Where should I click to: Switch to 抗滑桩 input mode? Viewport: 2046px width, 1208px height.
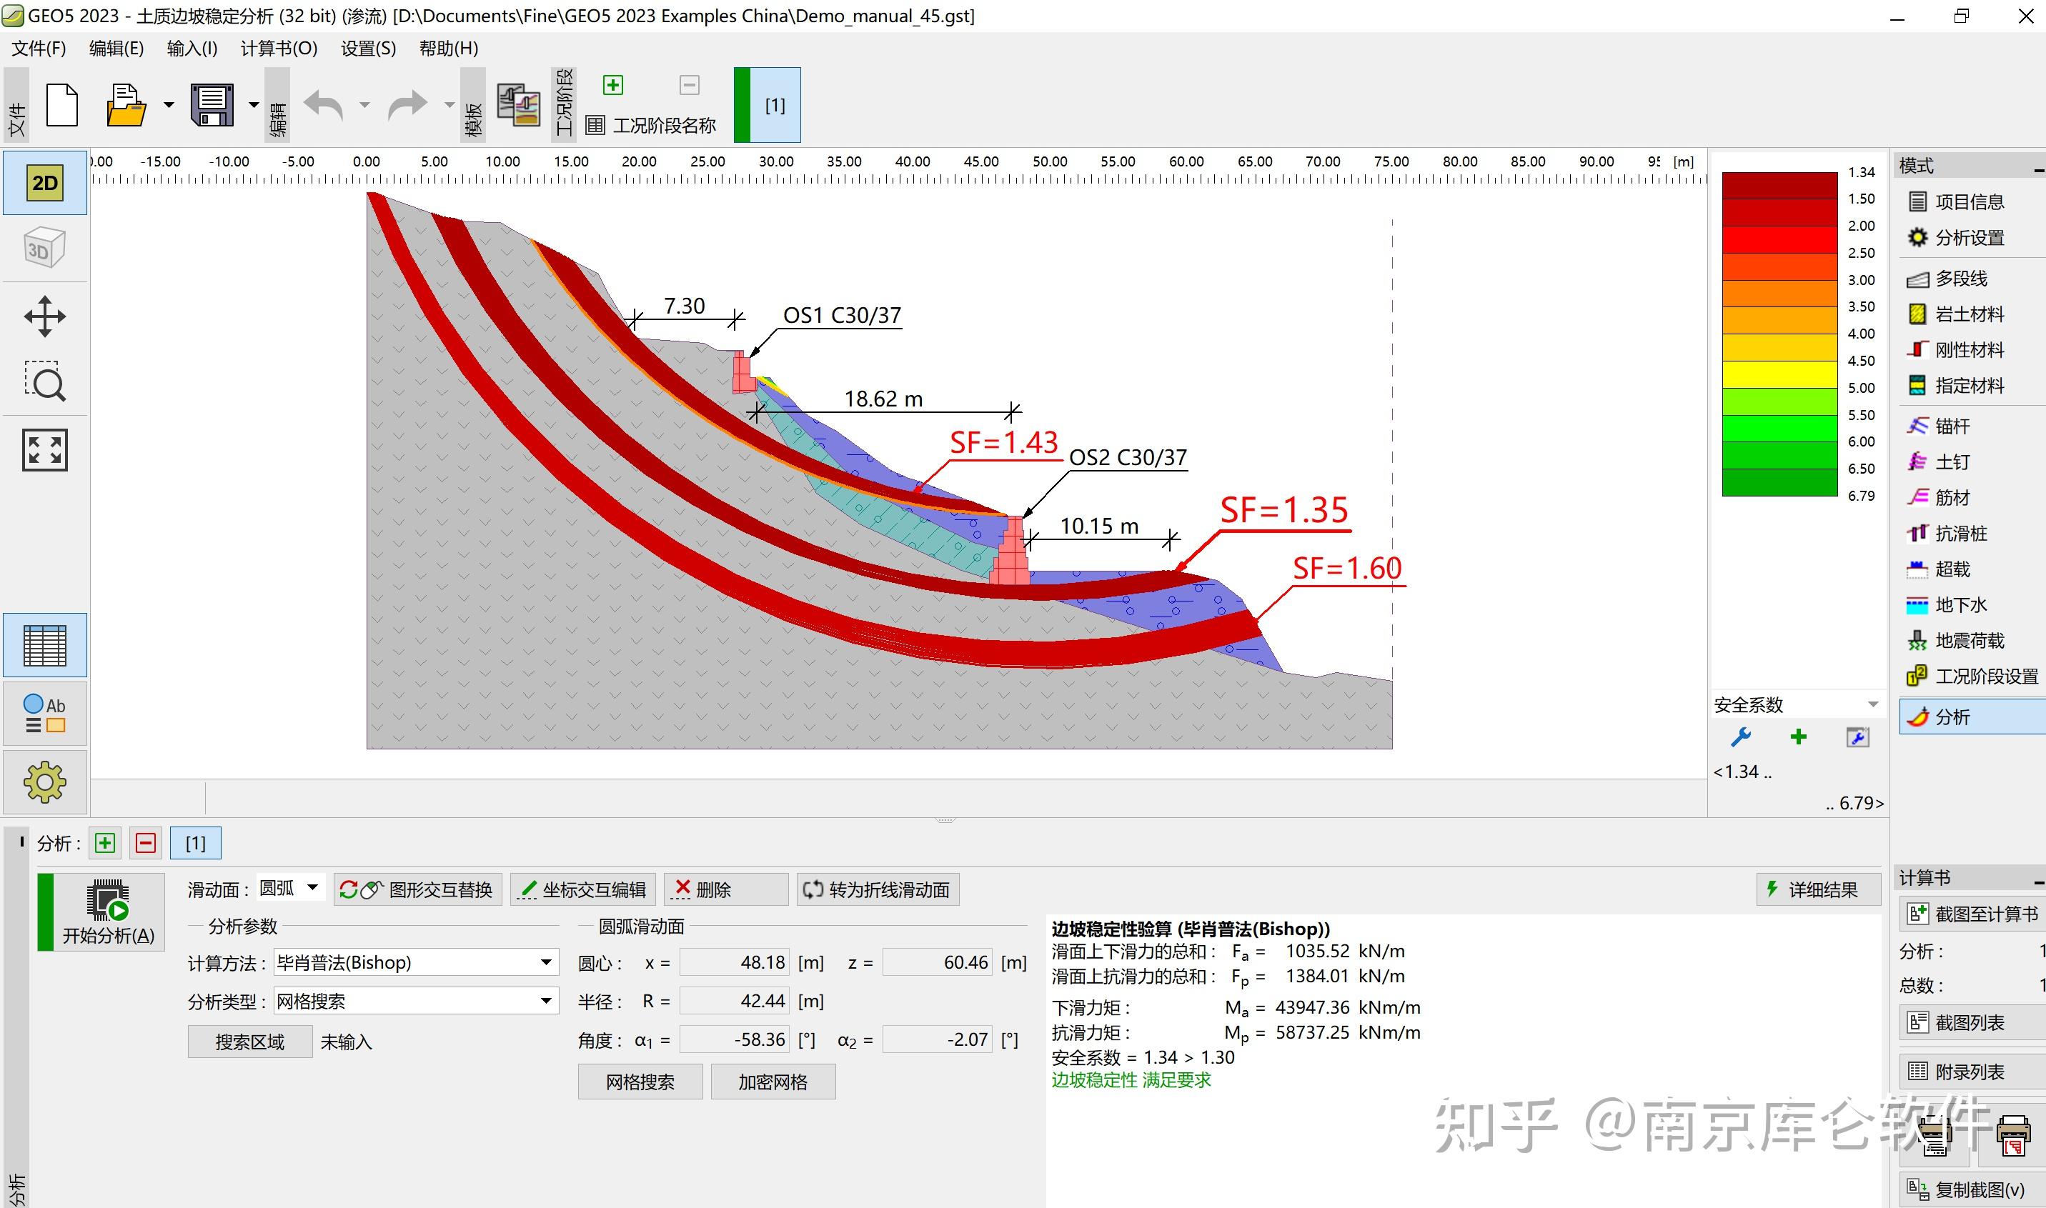tap(1960, 533)
